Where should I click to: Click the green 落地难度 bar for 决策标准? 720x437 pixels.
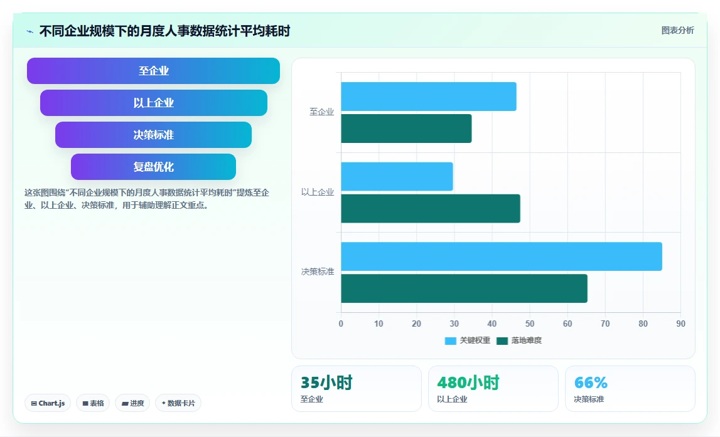click(465, 288)
